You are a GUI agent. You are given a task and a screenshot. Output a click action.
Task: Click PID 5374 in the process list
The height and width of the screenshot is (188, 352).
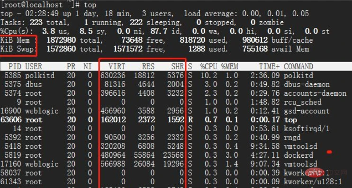(x=13, y=93)
